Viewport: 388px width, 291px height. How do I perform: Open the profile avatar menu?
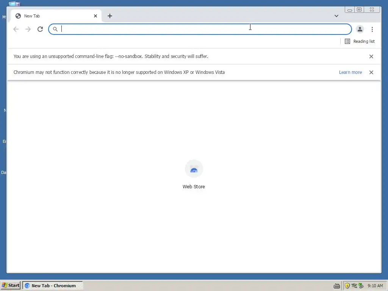(x=360, y=29)
